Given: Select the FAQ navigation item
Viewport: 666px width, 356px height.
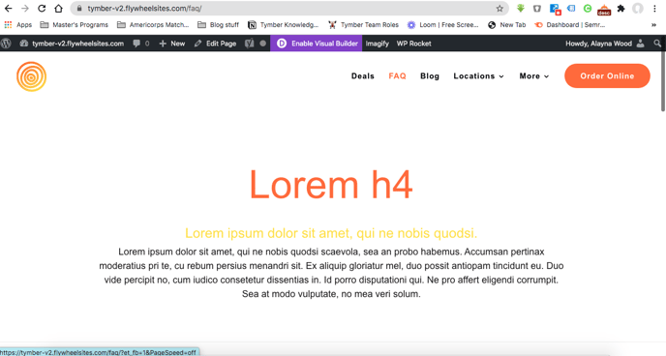Looking at the screenshot, I should 397,76.
